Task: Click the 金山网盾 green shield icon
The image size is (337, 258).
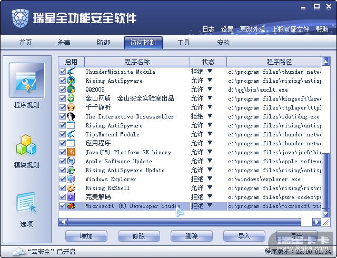Action: click(71, 98)
